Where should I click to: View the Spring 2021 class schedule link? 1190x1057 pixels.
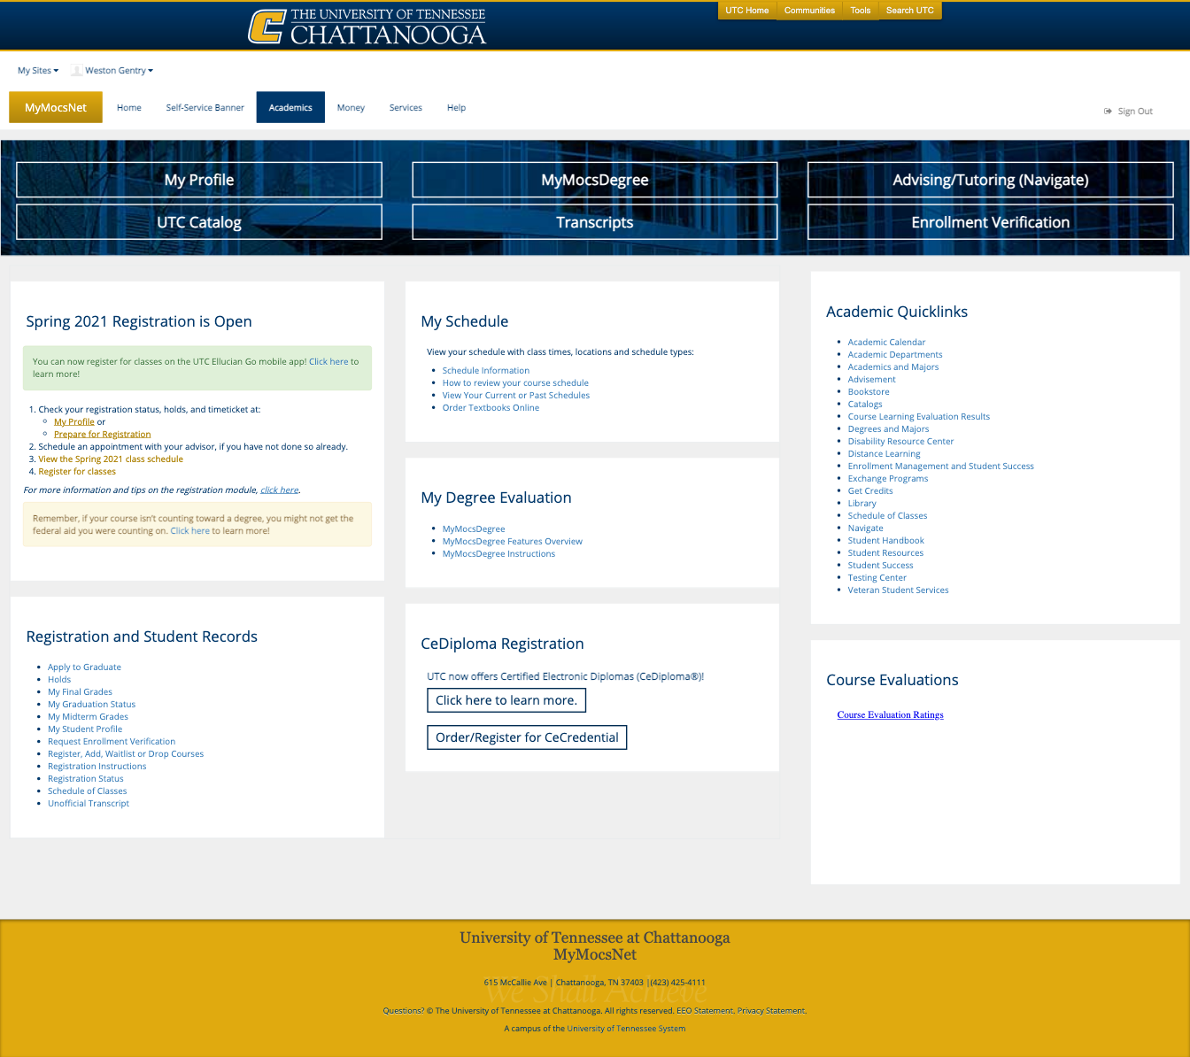(111, 459)
